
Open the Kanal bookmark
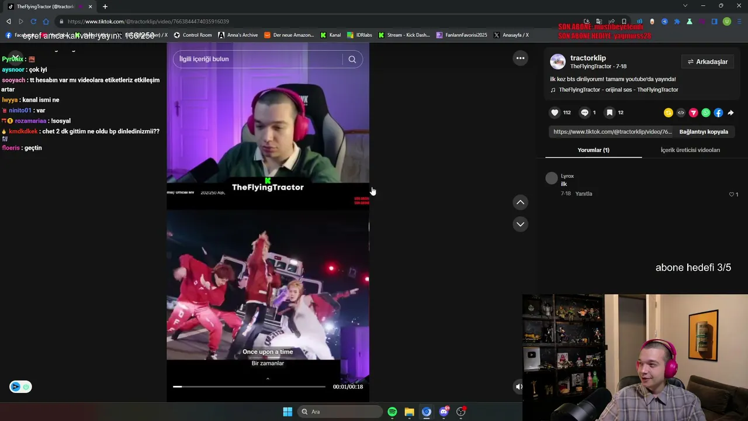pos(330,35)
